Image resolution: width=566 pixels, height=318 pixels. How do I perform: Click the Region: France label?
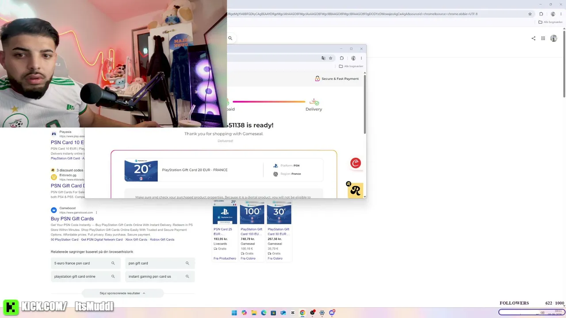pos(291,174)
